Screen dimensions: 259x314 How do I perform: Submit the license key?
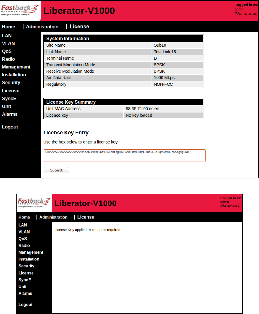click(x=56, y=170)
